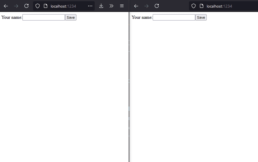Focus the localhost:1234 address in left browser

(63, 6)
